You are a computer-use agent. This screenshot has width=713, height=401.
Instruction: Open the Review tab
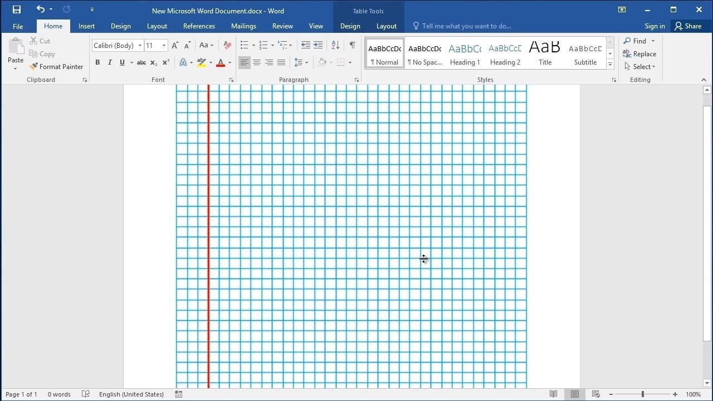point(282,26)
